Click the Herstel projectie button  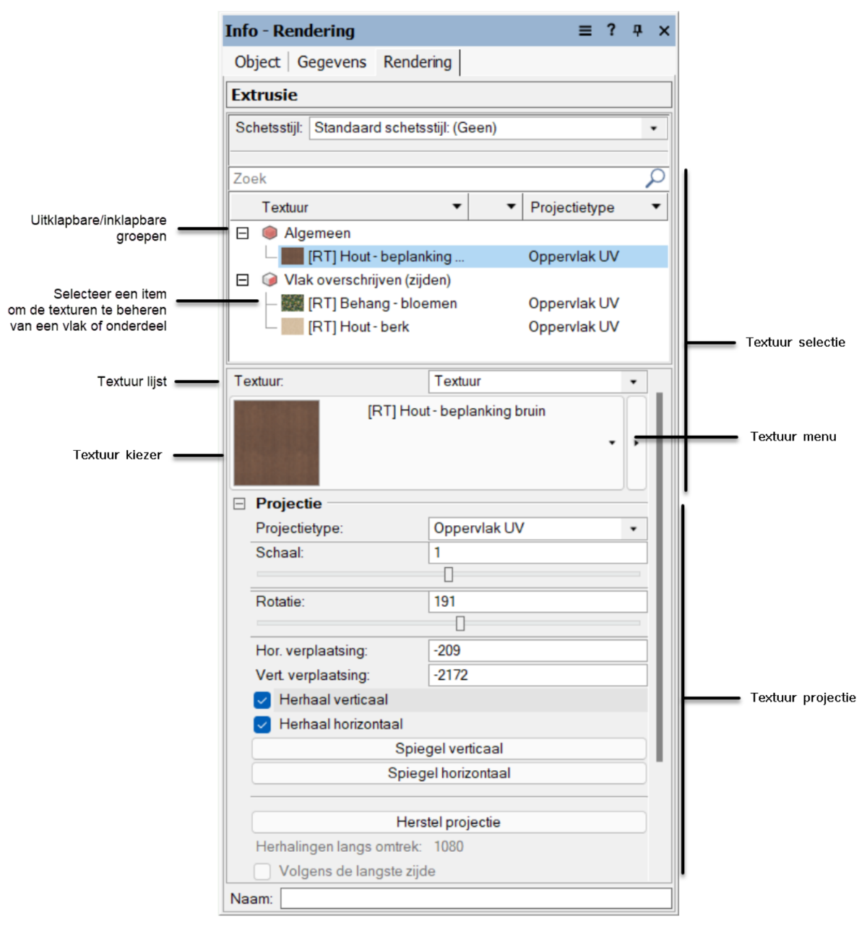coord(449,822)
